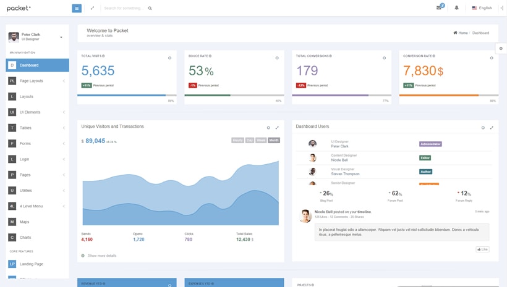Maximize the Unique Visitors and Transactions panel
The height and width of the screenshot is (287, 507).
(x=277, y=128)
